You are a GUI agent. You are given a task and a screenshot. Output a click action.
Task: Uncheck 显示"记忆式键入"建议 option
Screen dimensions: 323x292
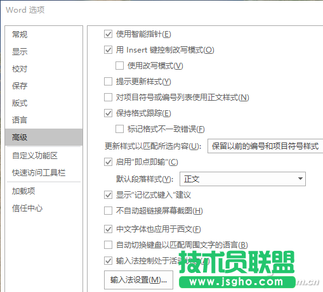coord(108,195)
